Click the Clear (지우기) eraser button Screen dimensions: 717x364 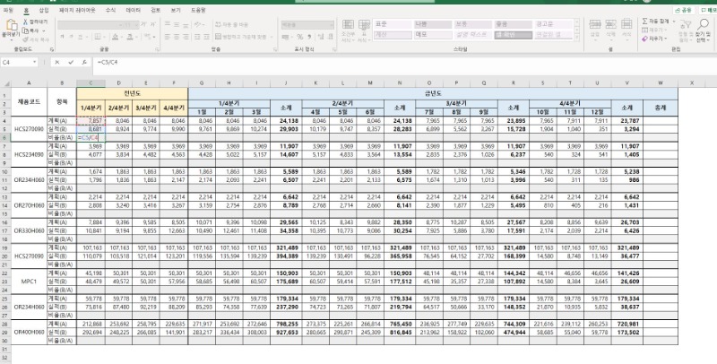[x=654, y=39]
